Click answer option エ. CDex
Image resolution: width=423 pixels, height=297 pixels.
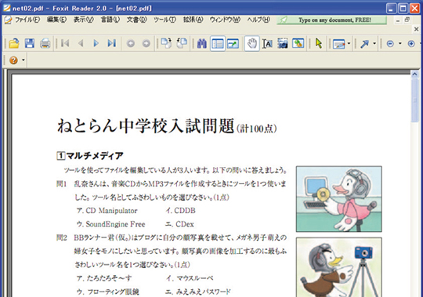click(179, 224)
